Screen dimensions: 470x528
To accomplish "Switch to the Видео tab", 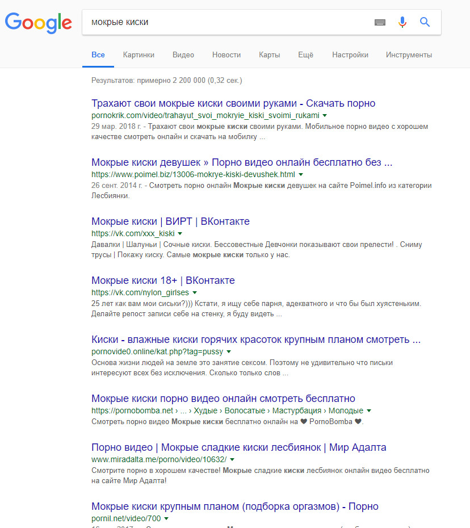I will 183,55.
